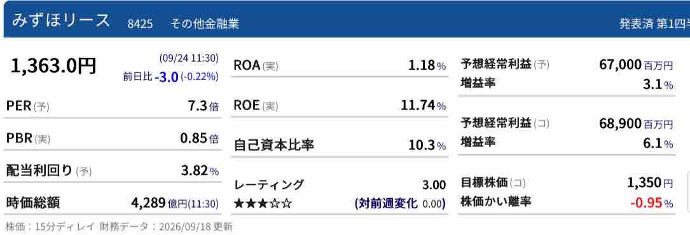The height and width of the screenshot is (235, 690).
Task: Click the 配当利回り(予) label
Action: point(49,170)
